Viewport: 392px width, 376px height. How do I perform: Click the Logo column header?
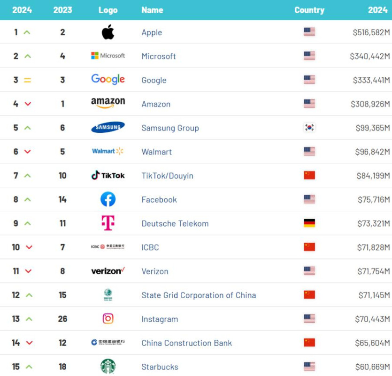tap(108, 10)
